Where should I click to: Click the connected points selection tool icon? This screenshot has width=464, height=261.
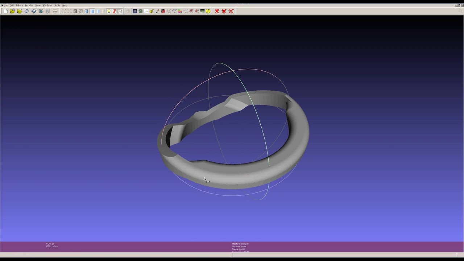pyautogui.click(x=174, y=11)
